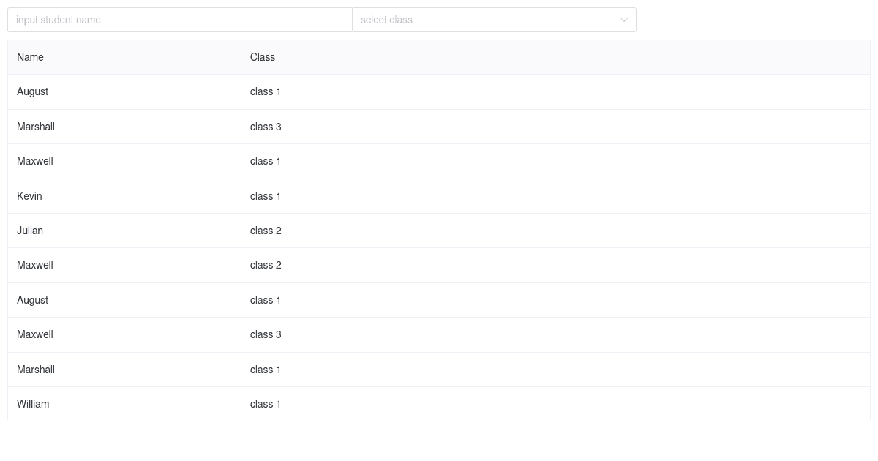878x461 pixels.
Task: Click the first August row
Action: (32, 91)
